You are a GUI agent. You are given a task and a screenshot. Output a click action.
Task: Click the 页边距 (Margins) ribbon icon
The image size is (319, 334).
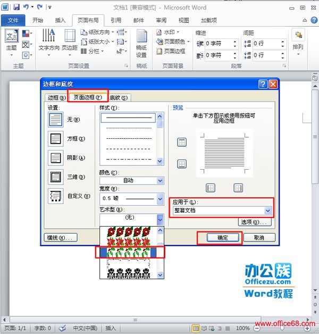(x=70, y=40)
